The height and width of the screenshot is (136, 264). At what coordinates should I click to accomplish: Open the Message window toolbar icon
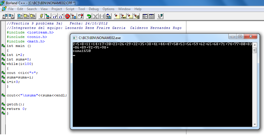tap(152, 16)
